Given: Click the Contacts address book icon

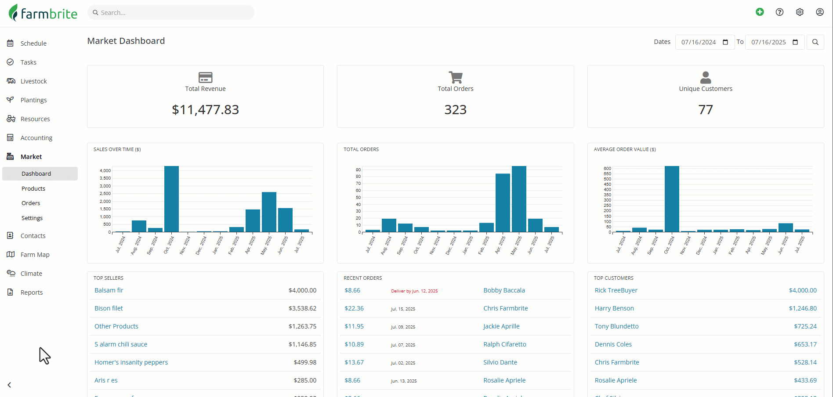Looking at the screenshot, I should click(10, 235).
